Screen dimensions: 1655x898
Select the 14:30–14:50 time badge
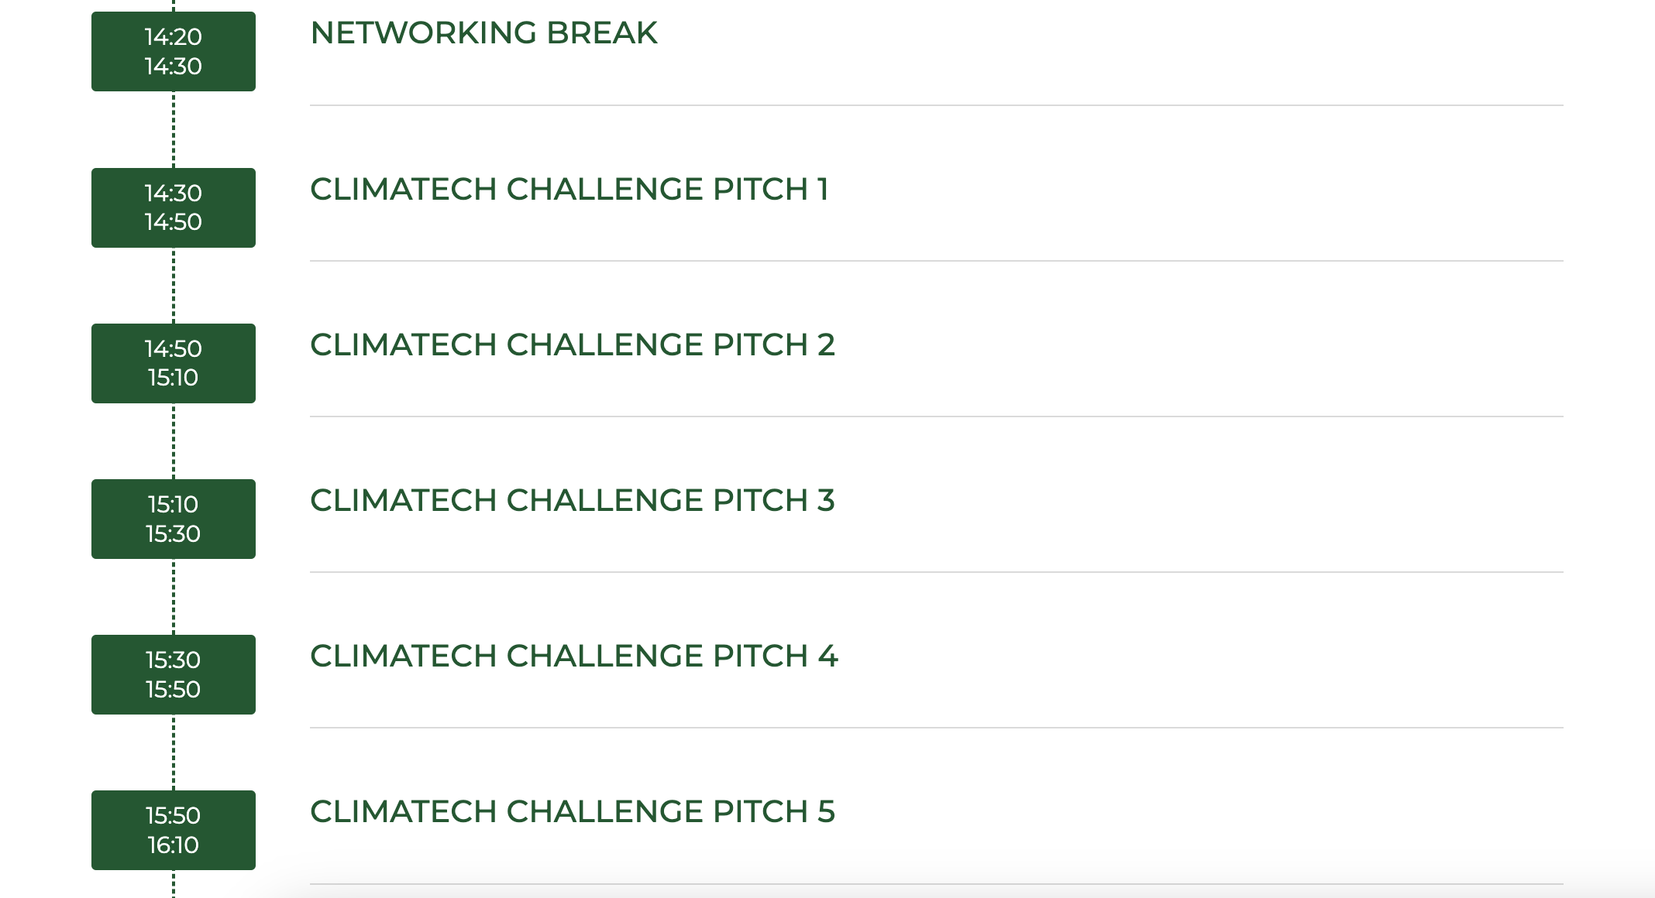point(174,207)
